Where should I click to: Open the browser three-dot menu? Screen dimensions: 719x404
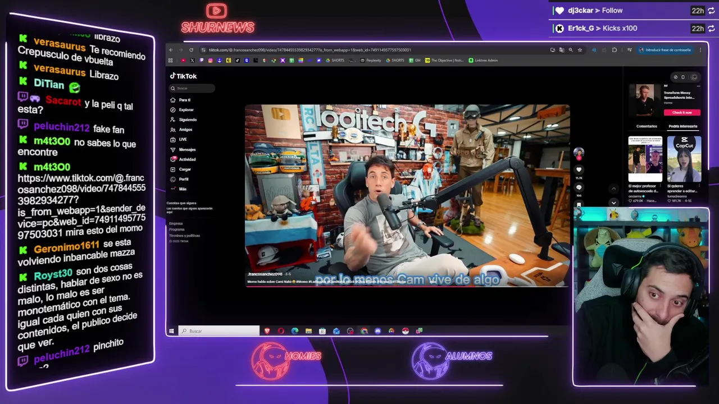tap(700, 50)
